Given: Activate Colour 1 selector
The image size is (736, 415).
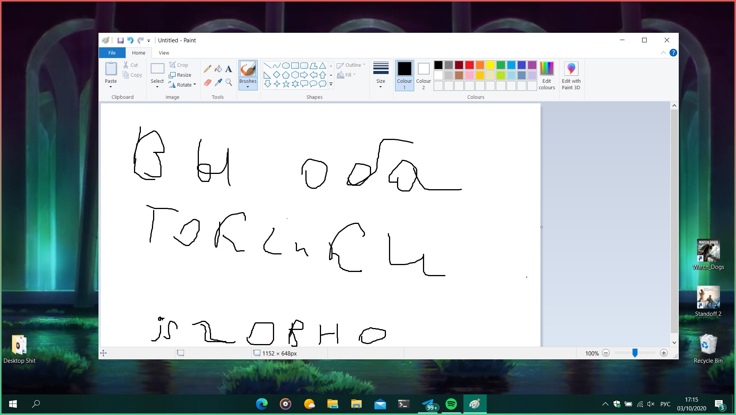Looking at the screenshot, I should 404,76.
